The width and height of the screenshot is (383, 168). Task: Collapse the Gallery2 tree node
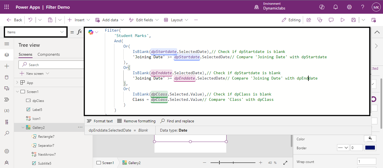(23, 128)
